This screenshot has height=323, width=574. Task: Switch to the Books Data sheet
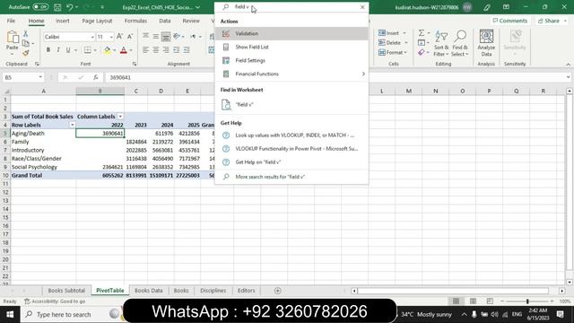(148, 291)
